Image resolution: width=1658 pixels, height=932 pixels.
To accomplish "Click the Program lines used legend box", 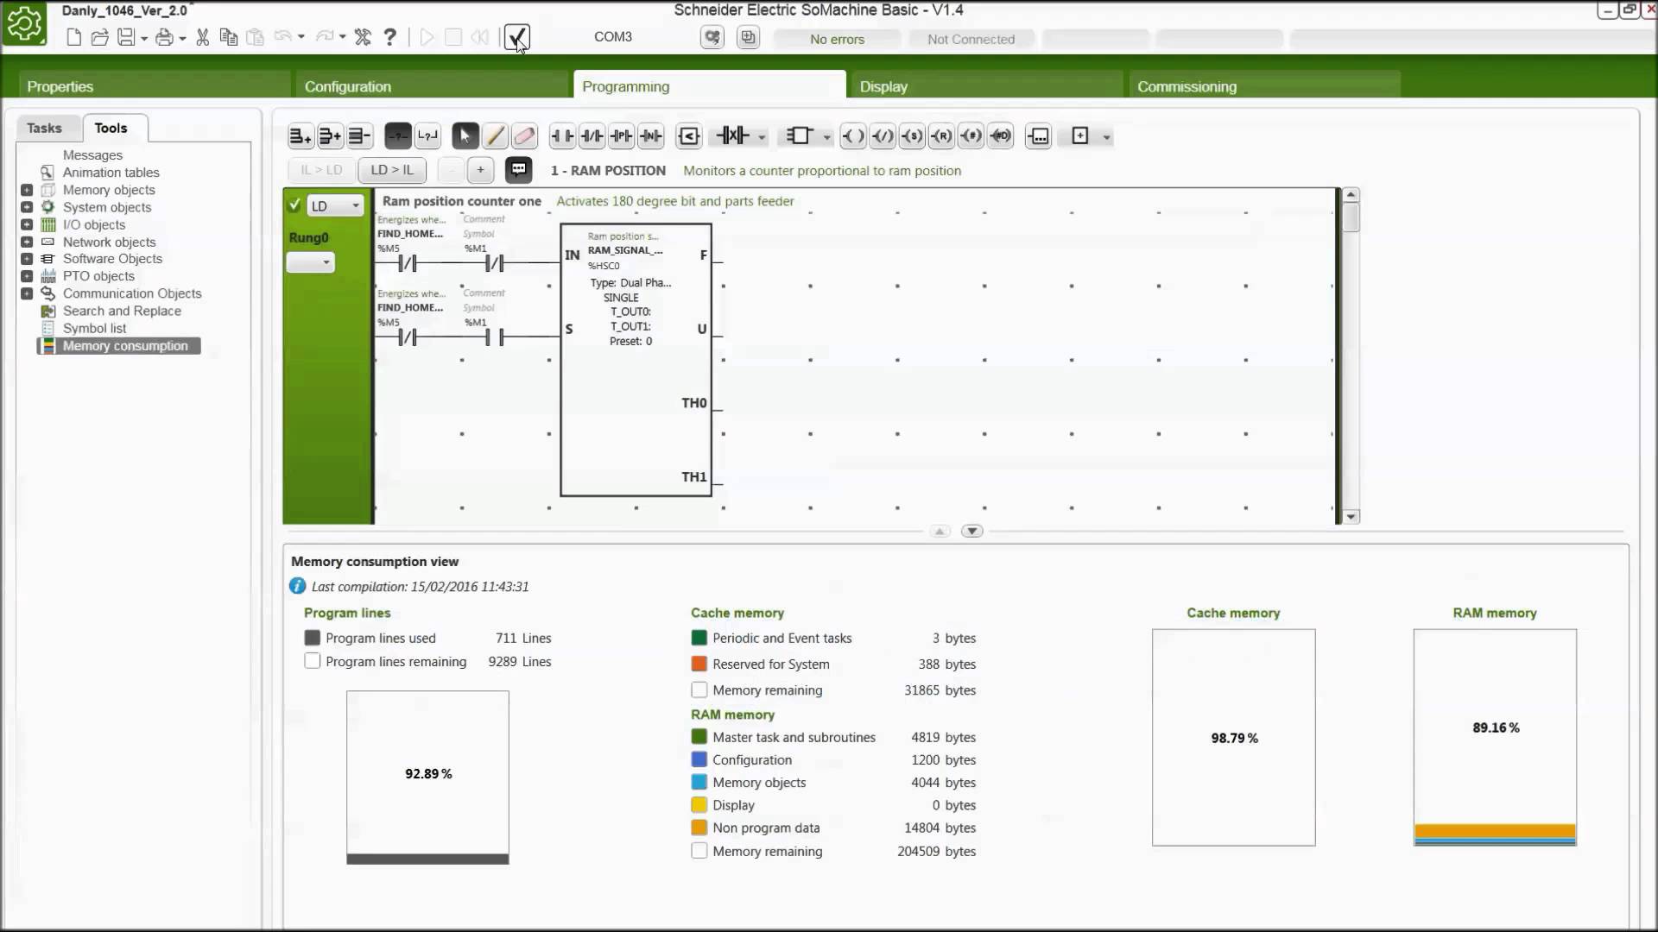I will pos(313,638).
